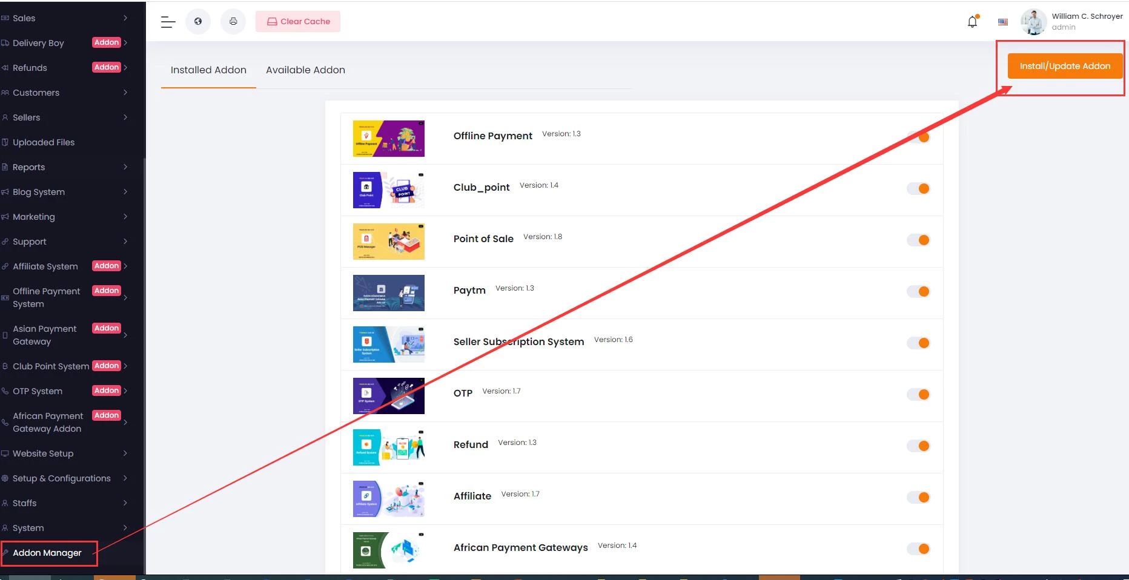Turn off the Refund addon switch
This screenshot has height=580, width=1129.
pyautogui.click(x=918, y=446)
